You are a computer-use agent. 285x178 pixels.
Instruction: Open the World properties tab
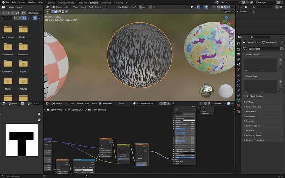click(x=239, y=69)
